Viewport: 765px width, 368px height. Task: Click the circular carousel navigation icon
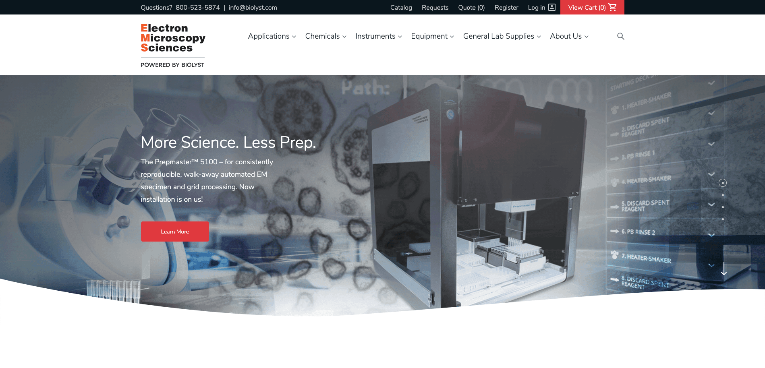[x=722, y=183]
